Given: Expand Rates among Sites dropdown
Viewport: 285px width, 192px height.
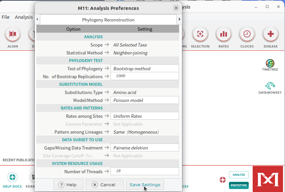Looking at the screenshot, I should tap(144, 116).
